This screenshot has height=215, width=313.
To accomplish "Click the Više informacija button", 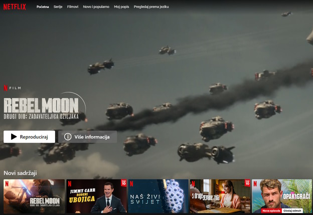I will 87,137.
